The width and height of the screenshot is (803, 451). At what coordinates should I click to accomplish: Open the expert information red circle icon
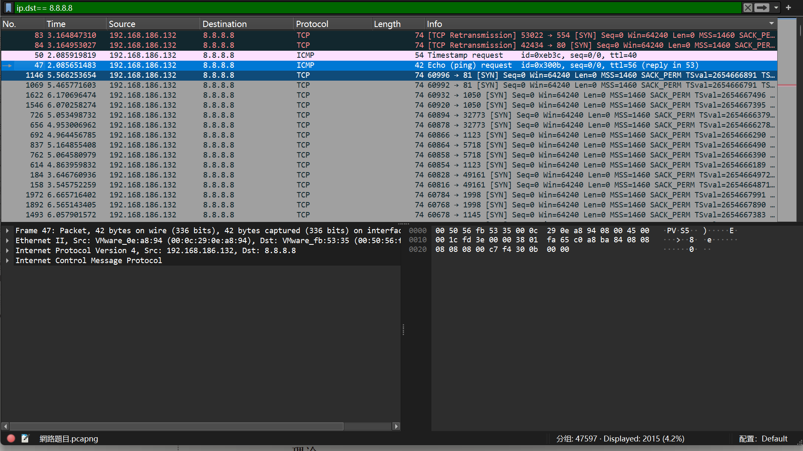click(x=11, y=439)
